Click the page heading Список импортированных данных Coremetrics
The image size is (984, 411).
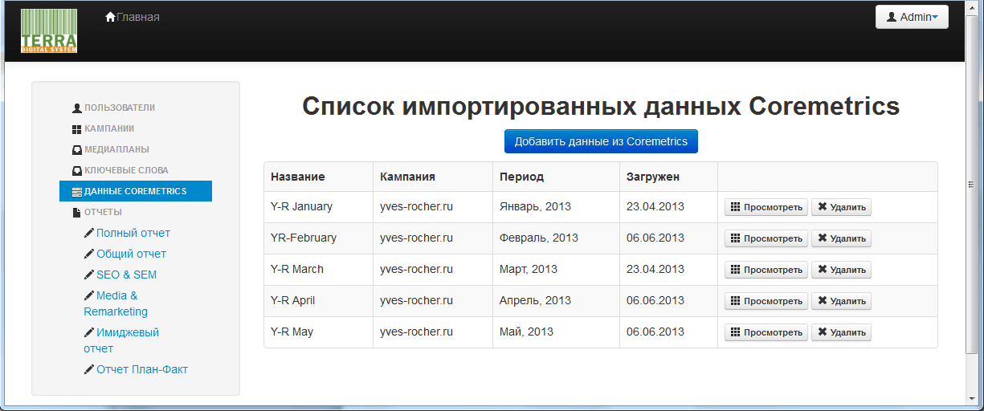tap(601, 107)
